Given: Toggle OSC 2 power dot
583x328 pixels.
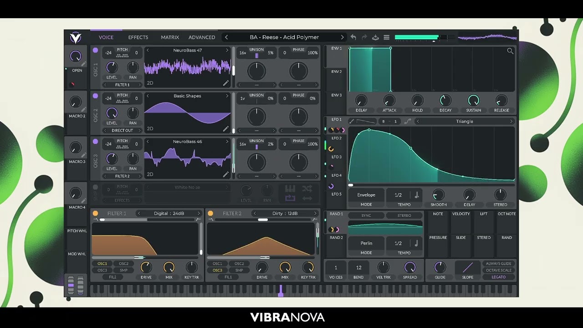Looking at the screenshot, I should pos(95,96).
